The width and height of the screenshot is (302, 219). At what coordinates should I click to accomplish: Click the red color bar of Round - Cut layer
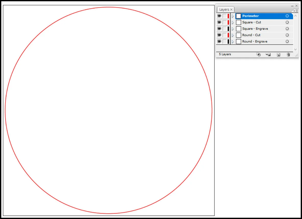tap(228, 35)
